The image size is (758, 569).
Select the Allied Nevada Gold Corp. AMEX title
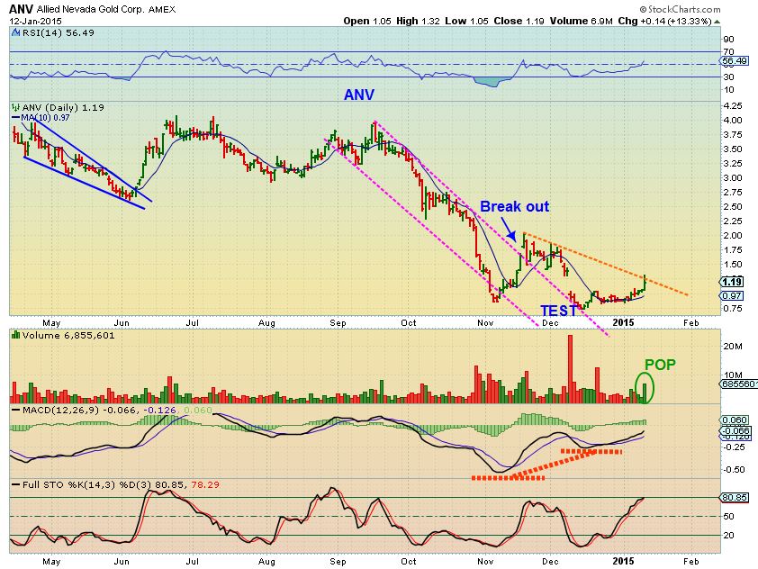pyautogui.click(x=106, y=9)
